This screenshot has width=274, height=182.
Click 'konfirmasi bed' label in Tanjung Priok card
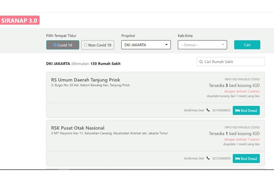pyautogui.click(x=194, y=110)
